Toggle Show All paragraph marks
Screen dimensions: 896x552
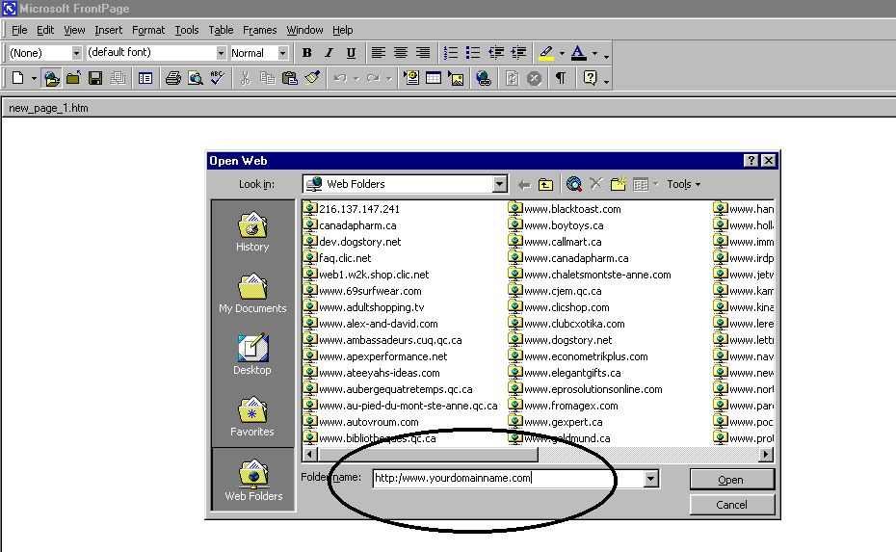[561, 78]
